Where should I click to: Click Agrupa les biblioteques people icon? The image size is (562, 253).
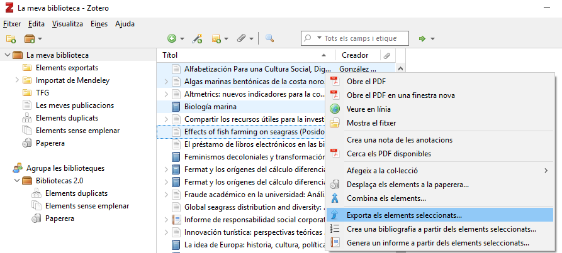[x=18, y=168]
